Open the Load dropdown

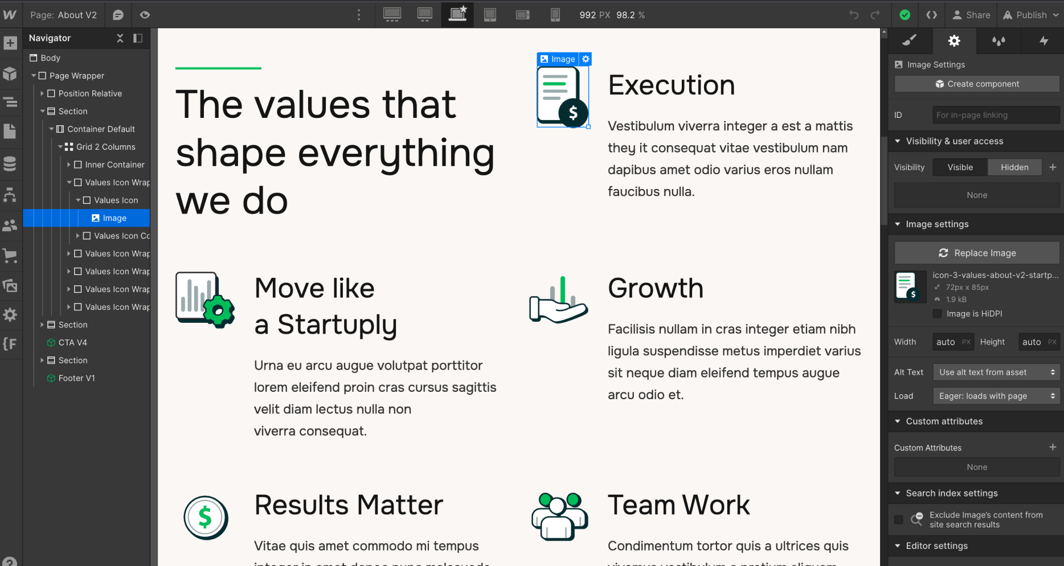996,395
